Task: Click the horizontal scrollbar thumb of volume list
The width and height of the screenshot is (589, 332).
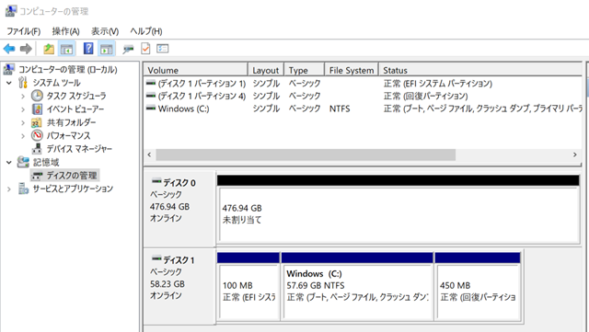Action: point(306,155)
